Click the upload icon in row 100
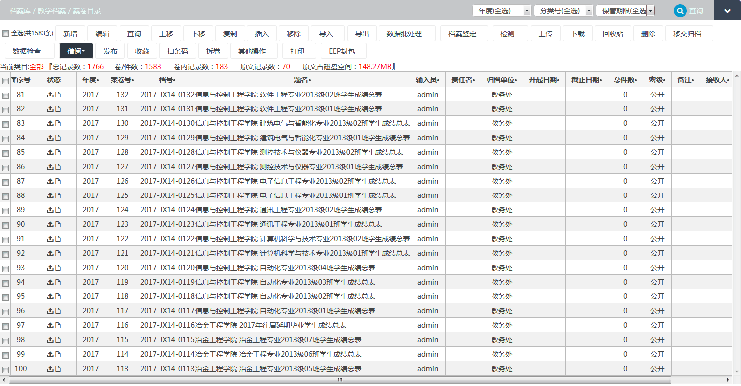The image size is (741, 386). click(50, 369)
